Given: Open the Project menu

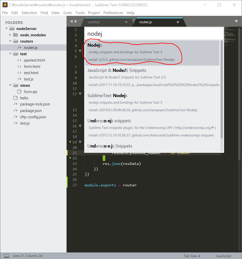Looking at the screenshot, I should 94,13.
